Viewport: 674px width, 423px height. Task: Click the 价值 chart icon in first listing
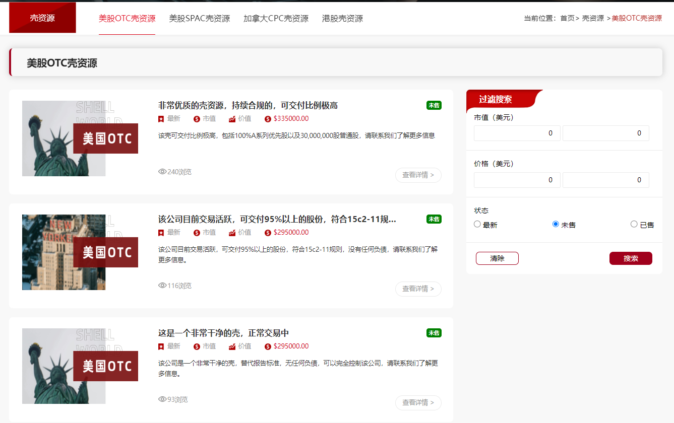click(x=232, y=119)
